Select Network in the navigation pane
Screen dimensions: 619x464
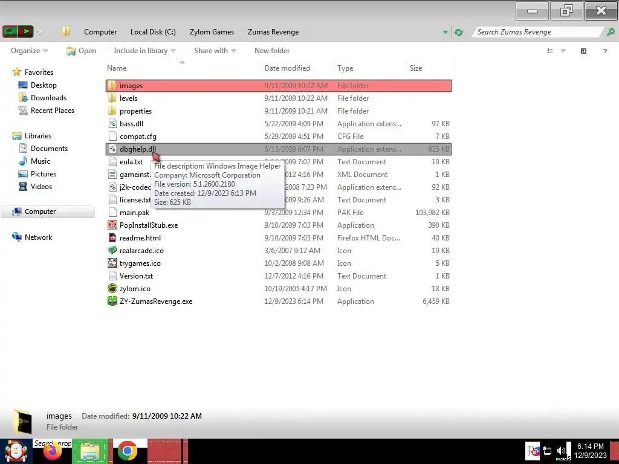pos(38,237)
